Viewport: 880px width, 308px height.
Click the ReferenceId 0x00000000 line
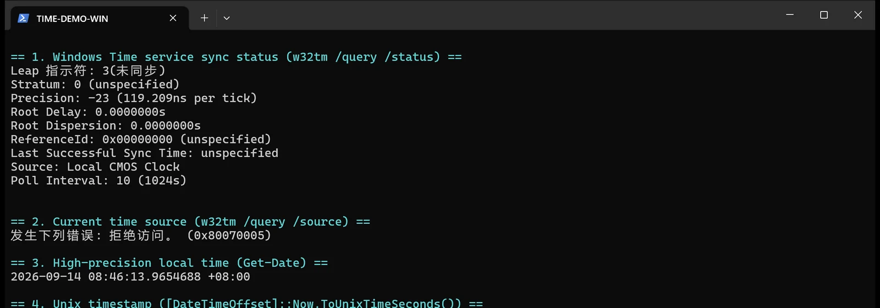141,140
